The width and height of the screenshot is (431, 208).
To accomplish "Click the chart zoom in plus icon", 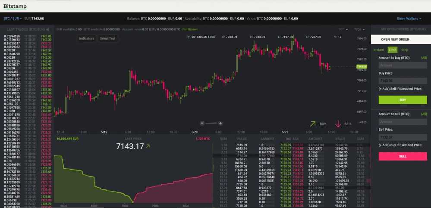I will click(220, 123).
